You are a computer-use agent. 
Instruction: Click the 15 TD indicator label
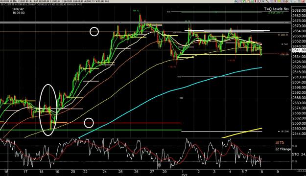[x=280, y=143]
